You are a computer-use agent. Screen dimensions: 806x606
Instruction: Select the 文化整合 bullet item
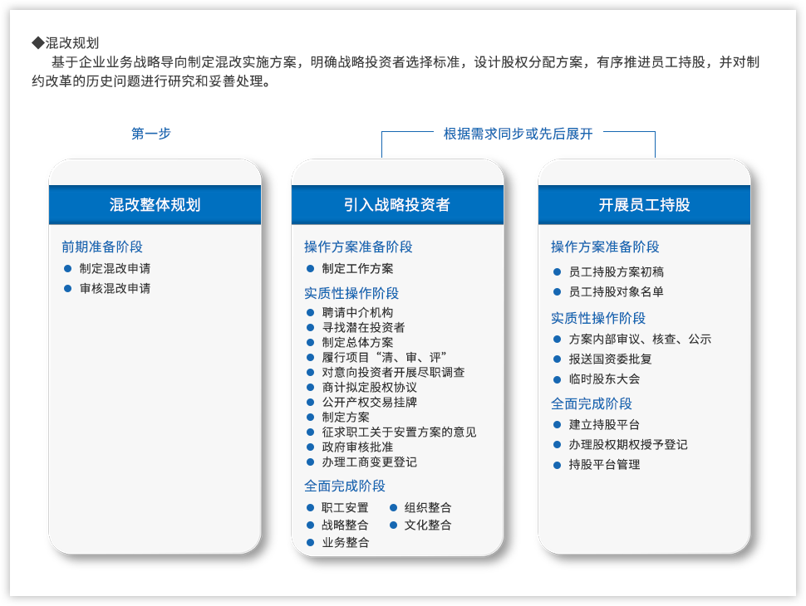coord(428,525)
